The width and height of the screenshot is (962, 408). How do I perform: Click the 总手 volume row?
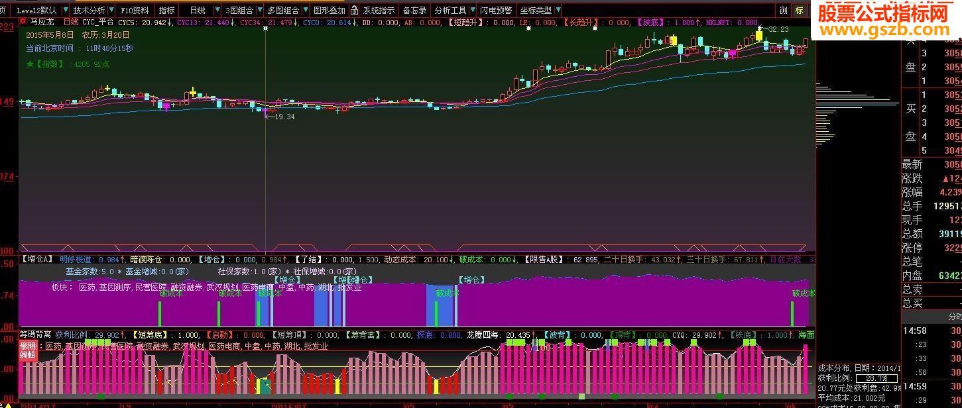pos(932,206)
